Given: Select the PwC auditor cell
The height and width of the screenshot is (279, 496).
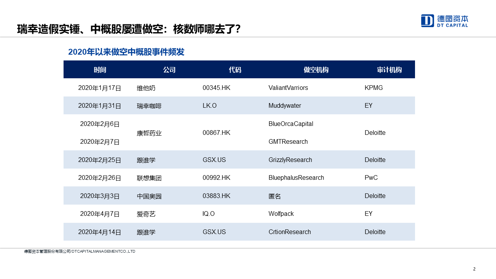Looking at the screenshot, I should tap(371, 178).
